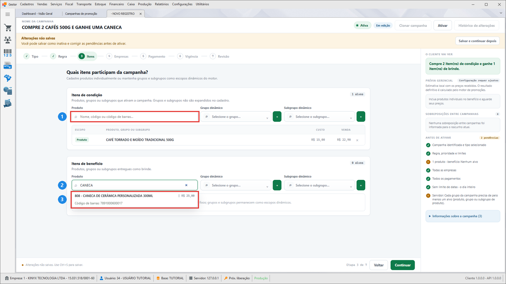Click Clonar campanha button
This screenshot has width=506, height=284.
pos(413,26)
